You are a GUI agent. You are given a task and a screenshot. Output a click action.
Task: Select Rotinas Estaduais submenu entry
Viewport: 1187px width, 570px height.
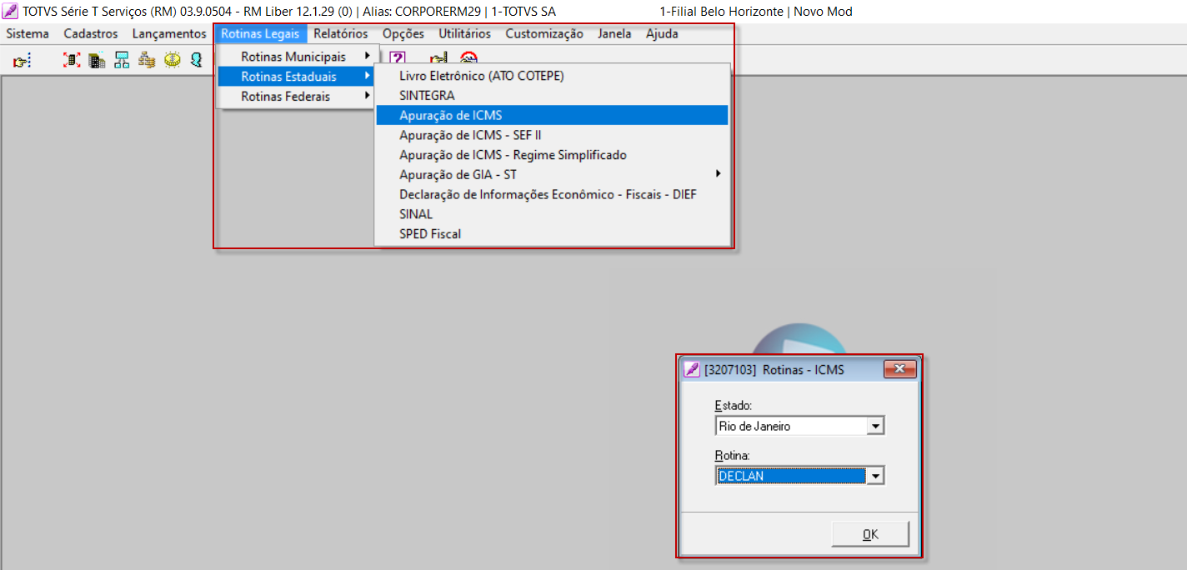click(x=297, y=77)
